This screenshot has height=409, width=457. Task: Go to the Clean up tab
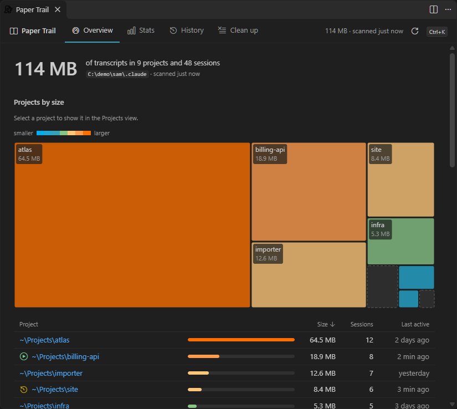238,30
